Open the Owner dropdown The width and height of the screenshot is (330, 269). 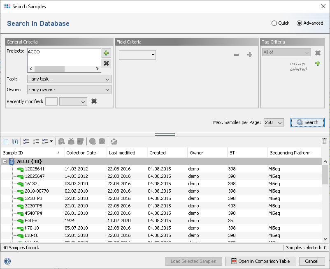(x=69, y=90)
